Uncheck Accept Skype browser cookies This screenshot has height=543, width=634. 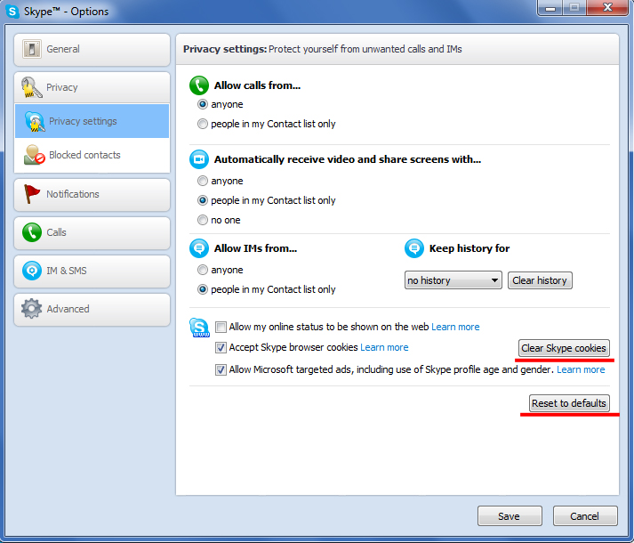pyautogui.click(x=221, y=347)
